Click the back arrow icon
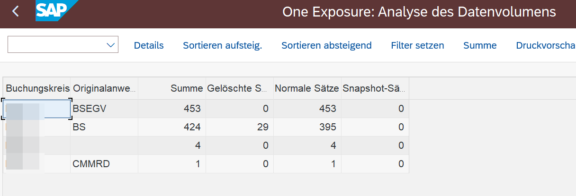576x196 pixels. click(x=16, y=11)
